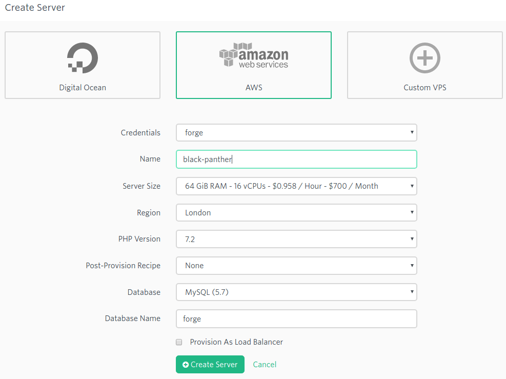The height and width of the screenshot is (379, 506).
Task: Click inside the server Name field
Action: point(296,159)
